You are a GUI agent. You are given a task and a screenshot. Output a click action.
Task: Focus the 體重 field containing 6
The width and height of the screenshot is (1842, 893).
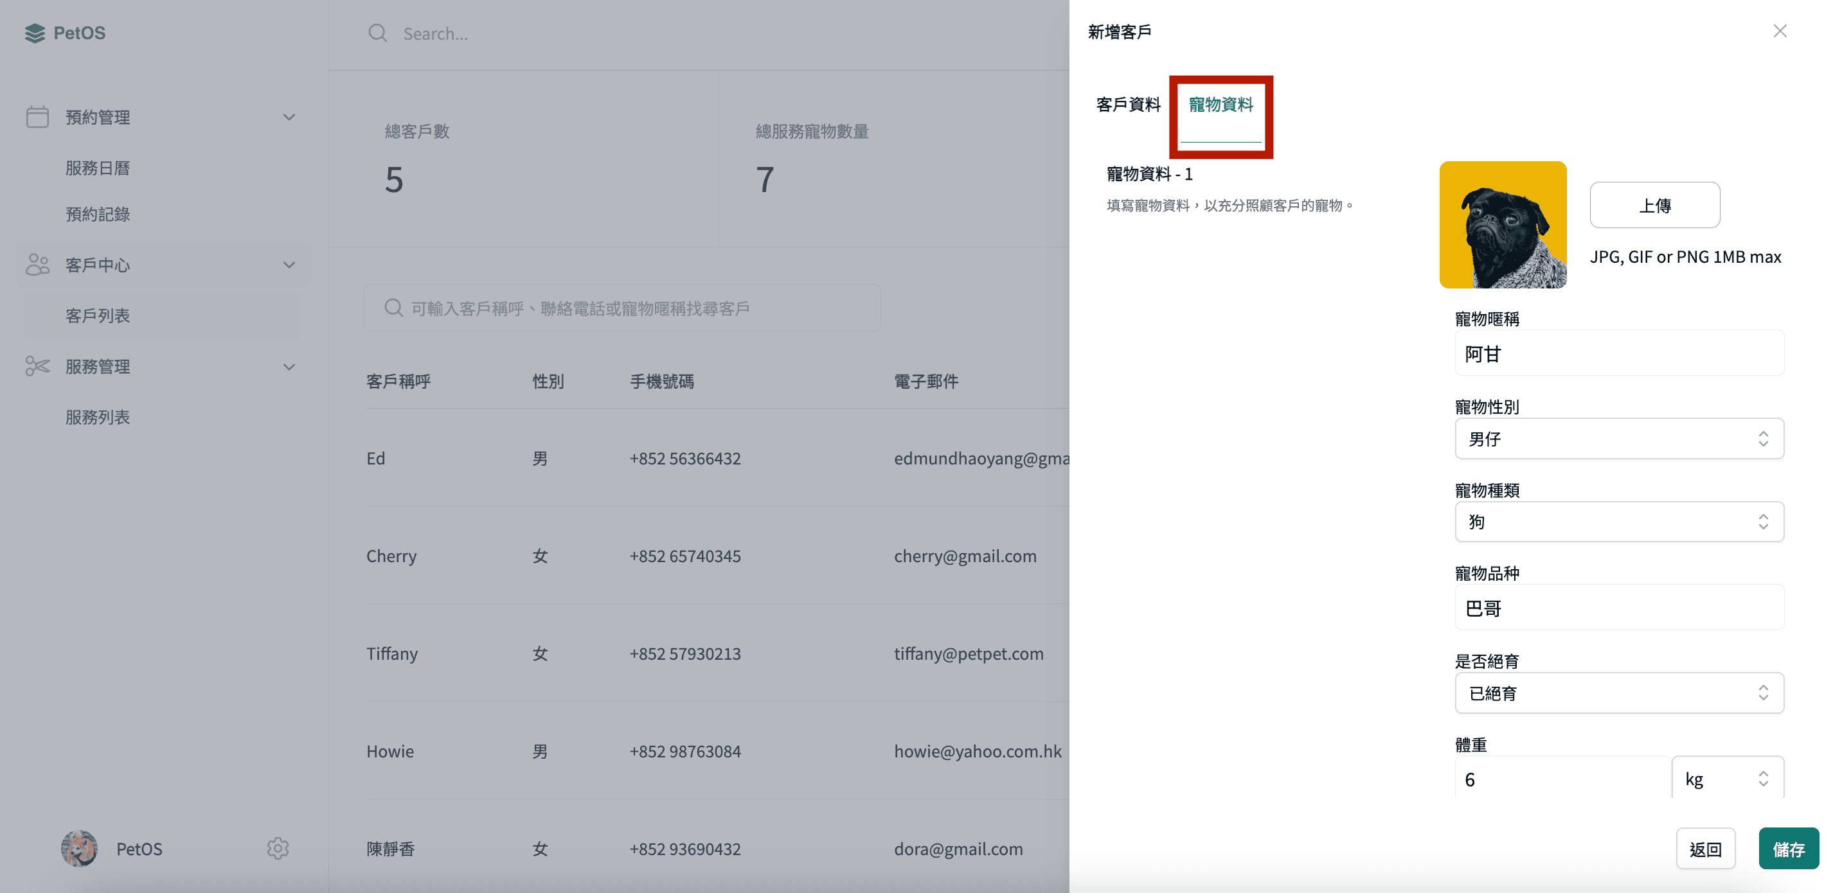(1562, 778)
